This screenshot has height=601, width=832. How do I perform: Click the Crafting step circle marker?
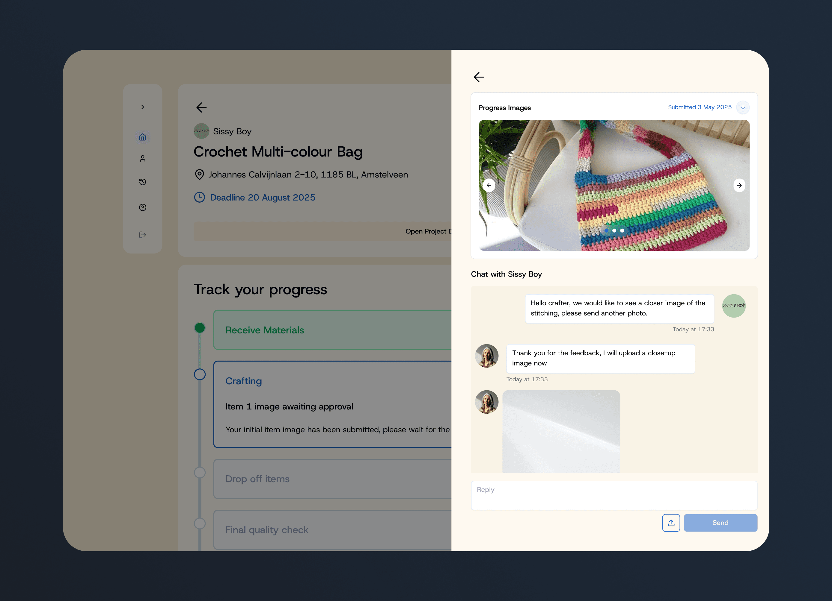[x=200, y=374]
